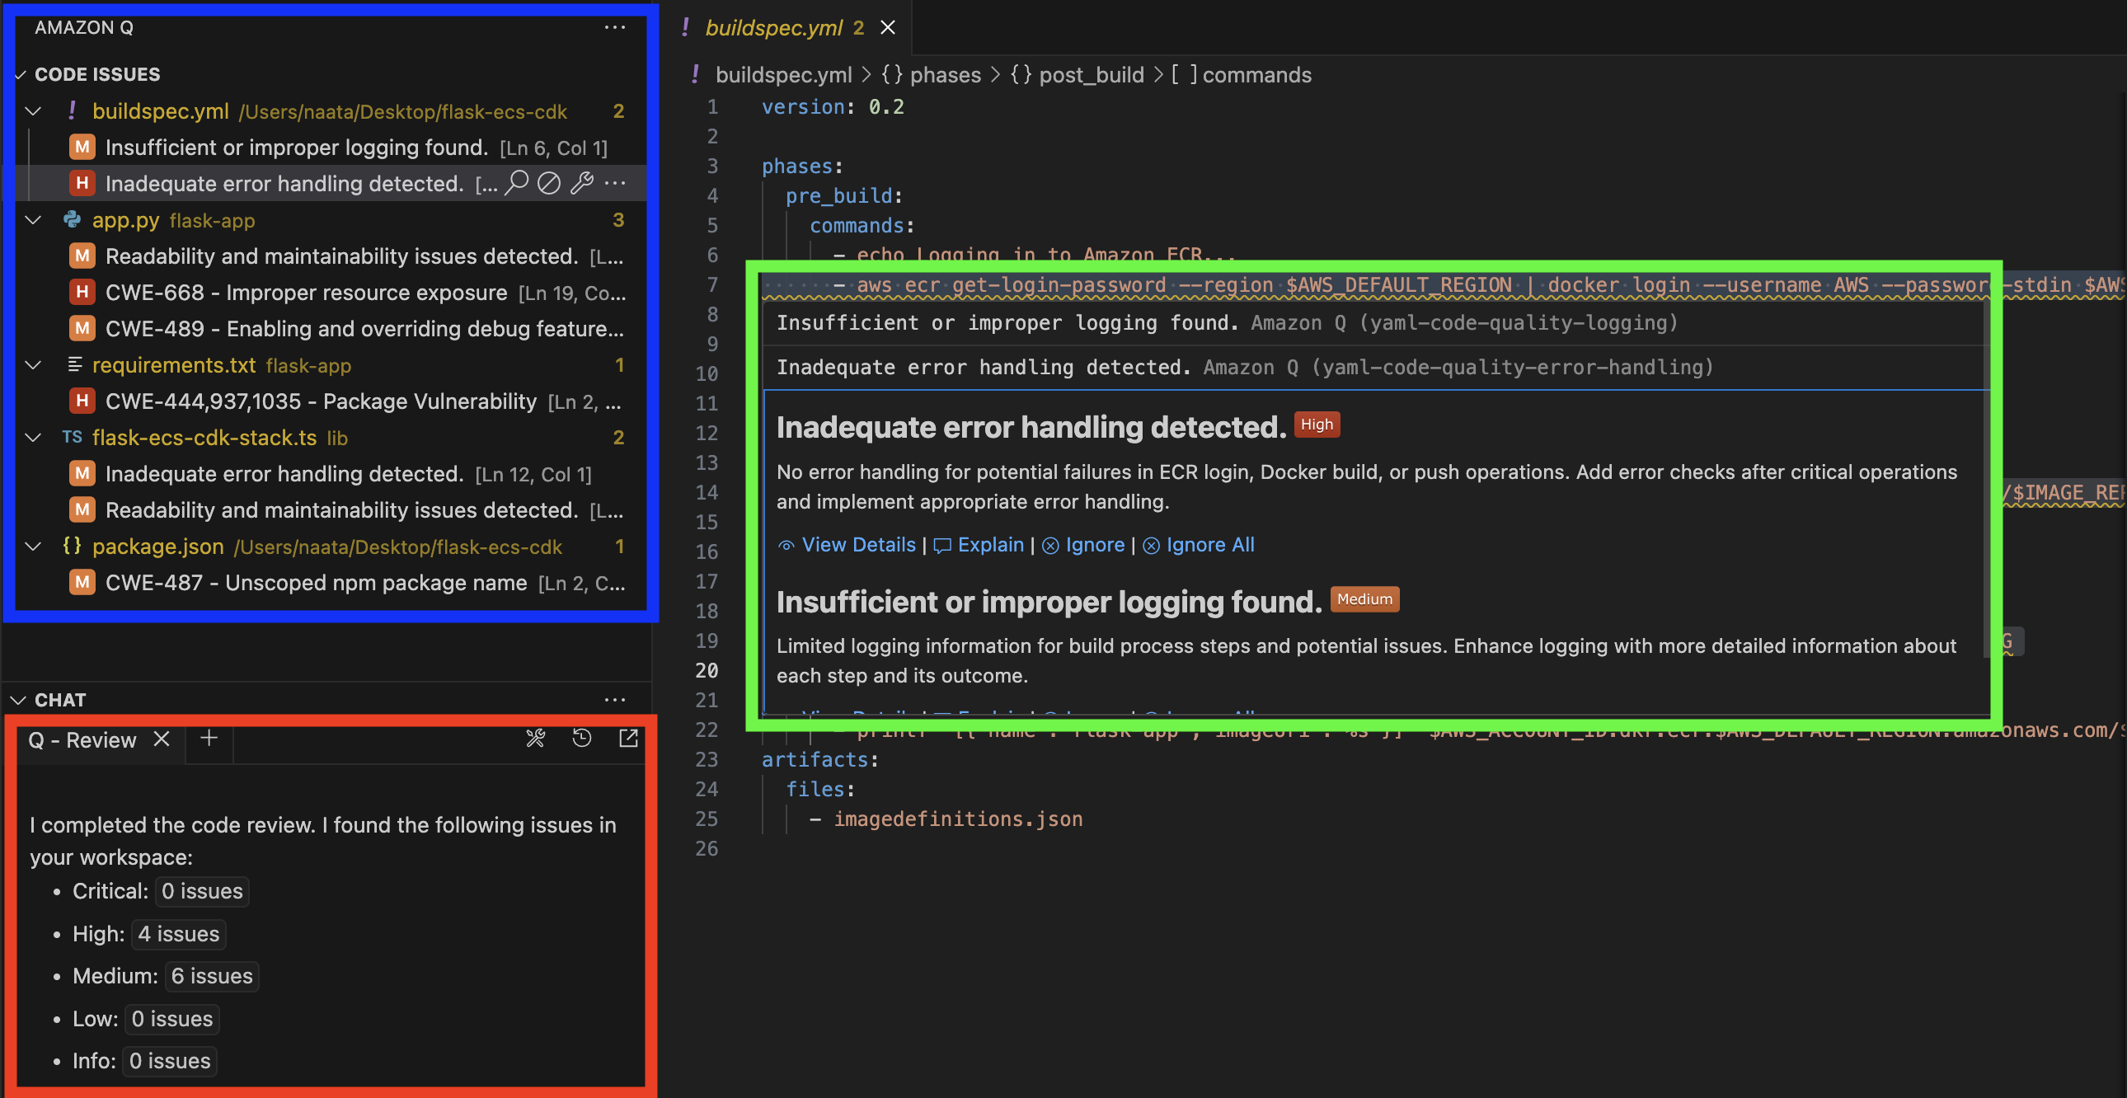The width and height of the screenshot is (2127, 1098).
Task: Click the wrench fix icon on the selected issue
Action: [x=583, y=183]
